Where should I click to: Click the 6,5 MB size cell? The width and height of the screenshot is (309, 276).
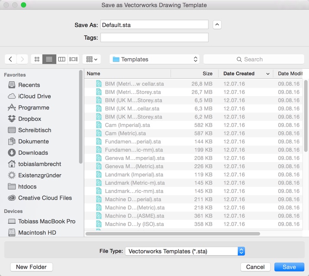(204, 100)
